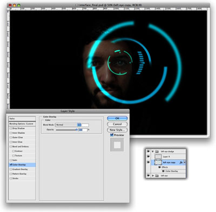
Task: Enable the Pattern Overlay checkbox
Action: tap(11, 174)
